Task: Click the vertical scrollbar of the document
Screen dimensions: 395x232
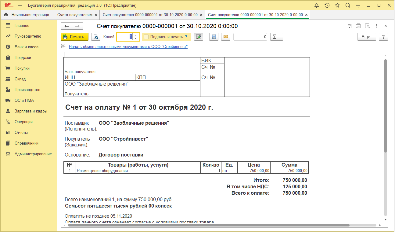Action: pyautogui.click(x=386, y=106)
